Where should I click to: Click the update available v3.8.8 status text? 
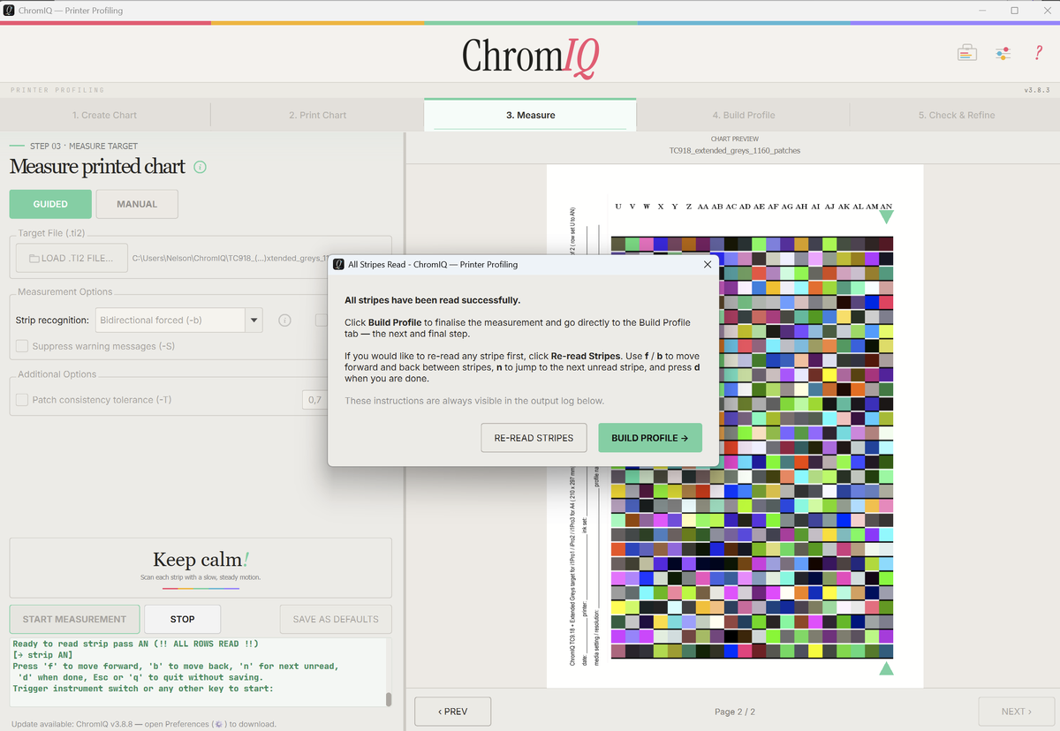(x=144, y=724)
